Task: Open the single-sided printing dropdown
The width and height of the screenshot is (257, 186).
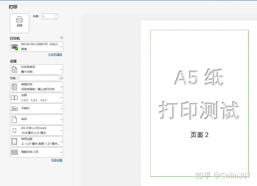Action: coord(36,87)
